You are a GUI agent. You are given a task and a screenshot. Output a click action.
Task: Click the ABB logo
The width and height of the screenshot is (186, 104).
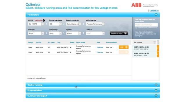[x=136, y=5]
